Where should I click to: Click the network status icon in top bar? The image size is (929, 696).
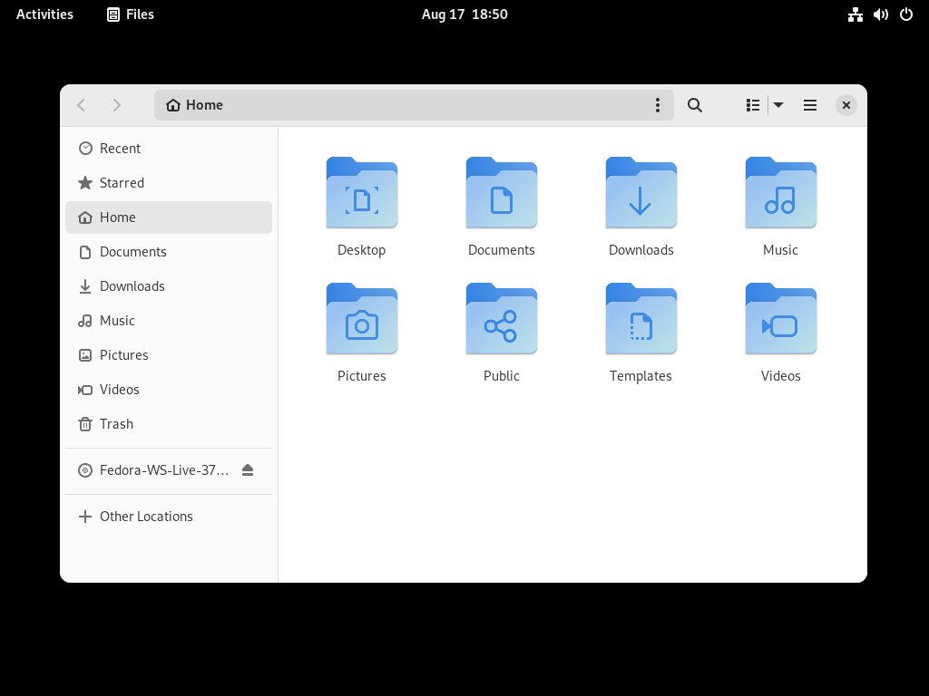[855, 14]
